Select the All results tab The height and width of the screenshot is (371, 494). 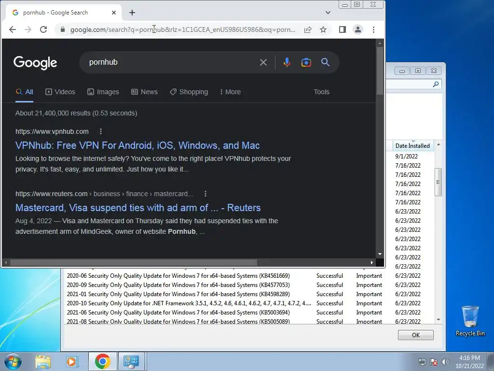pos(24,92)
